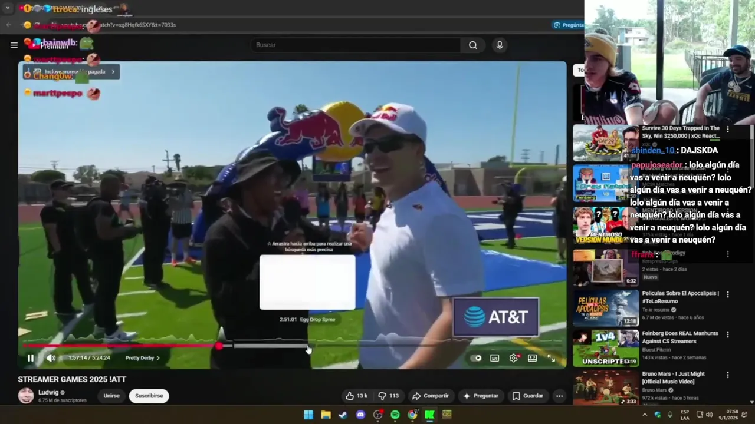Open Discord from the taskbar
755x424 pixels.
coord(360,415)
